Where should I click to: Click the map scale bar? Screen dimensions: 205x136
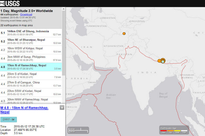[x=78, y=130]
